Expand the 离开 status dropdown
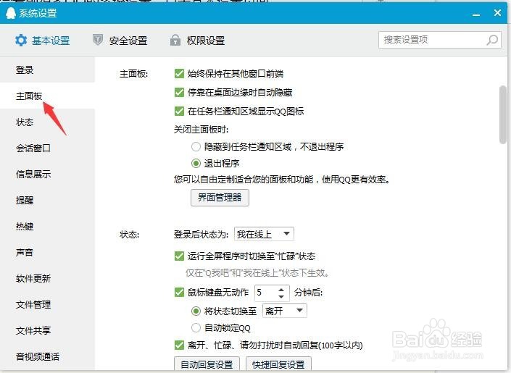 [285, 311]
